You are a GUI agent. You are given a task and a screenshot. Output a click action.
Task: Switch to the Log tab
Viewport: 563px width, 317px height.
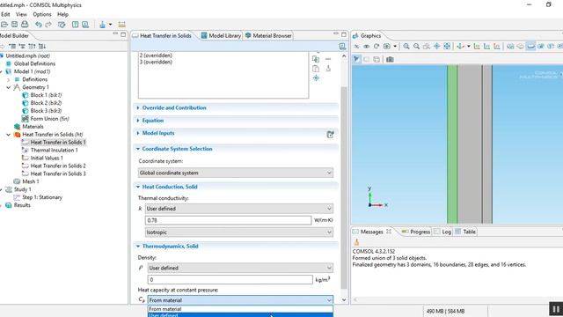(442, 232)
